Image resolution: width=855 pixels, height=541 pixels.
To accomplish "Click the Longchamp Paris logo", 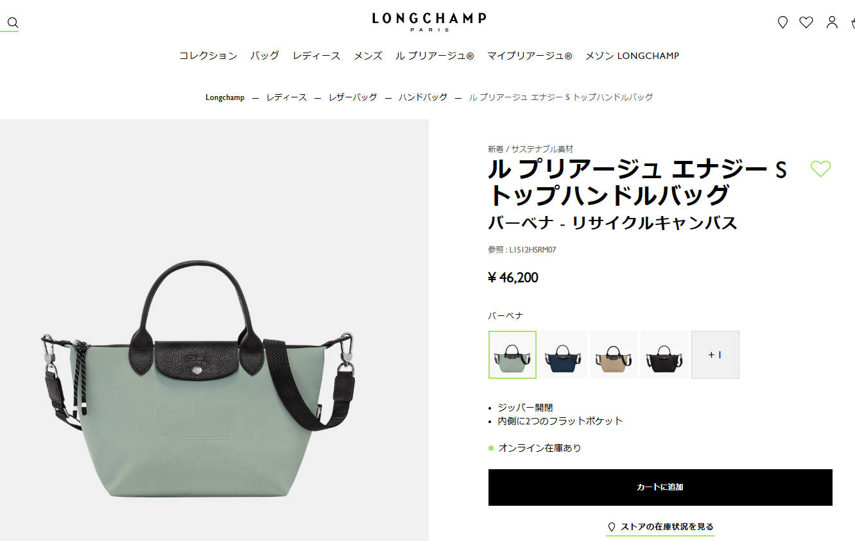I will (x=429, y=22).
